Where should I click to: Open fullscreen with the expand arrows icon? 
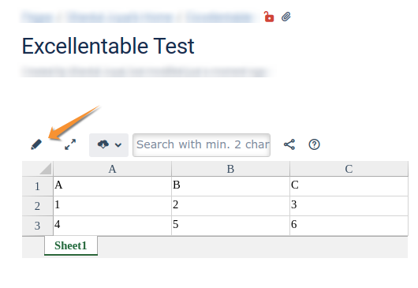(x=70, y=144)
